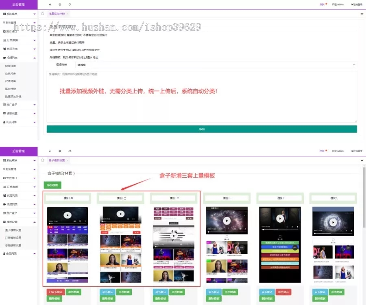Open 添加外链 in the sidebar submenu

pyautogui.click(x=11, y=89)
